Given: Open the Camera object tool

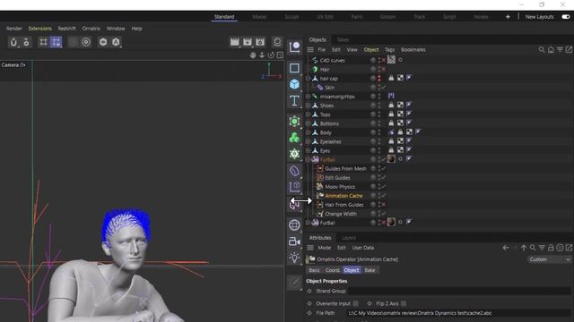Looking at the screenshot, I should pyautogui.click(x=294, y=241).
